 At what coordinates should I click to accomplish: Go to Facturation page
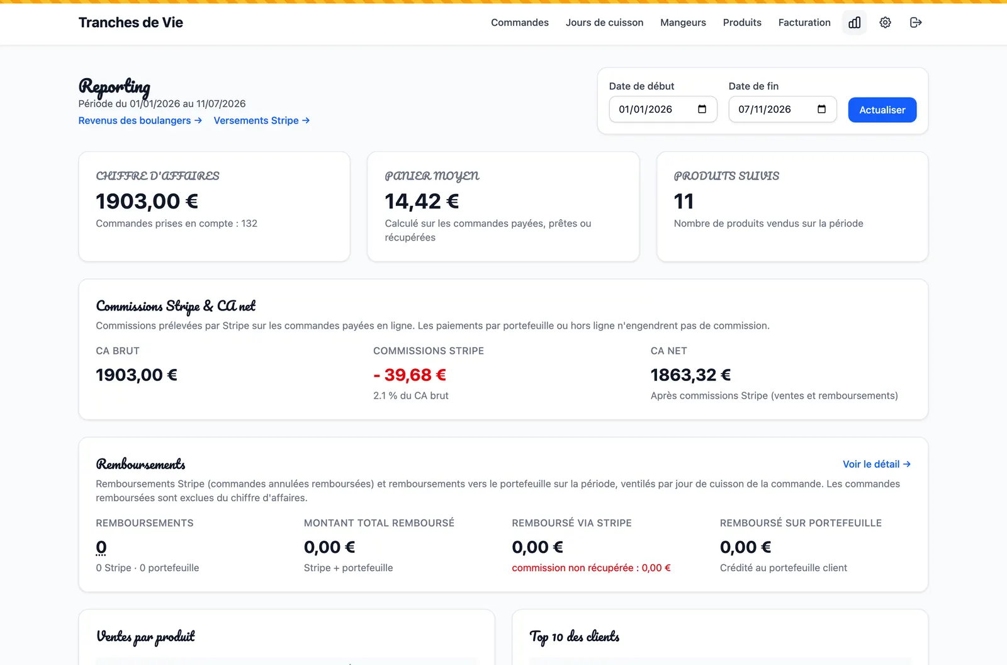[x=804, y=23]
